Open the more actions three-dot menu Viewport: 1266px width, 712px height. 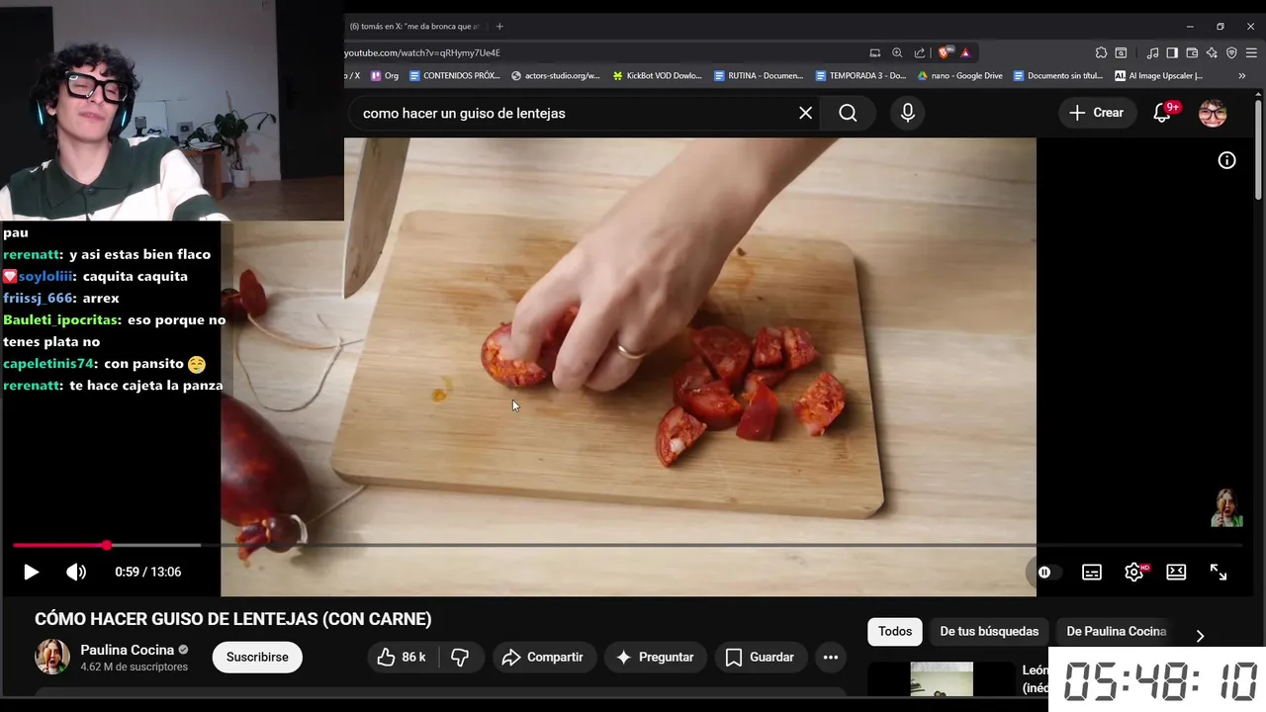pyautogui.click(x=831, y=657)
